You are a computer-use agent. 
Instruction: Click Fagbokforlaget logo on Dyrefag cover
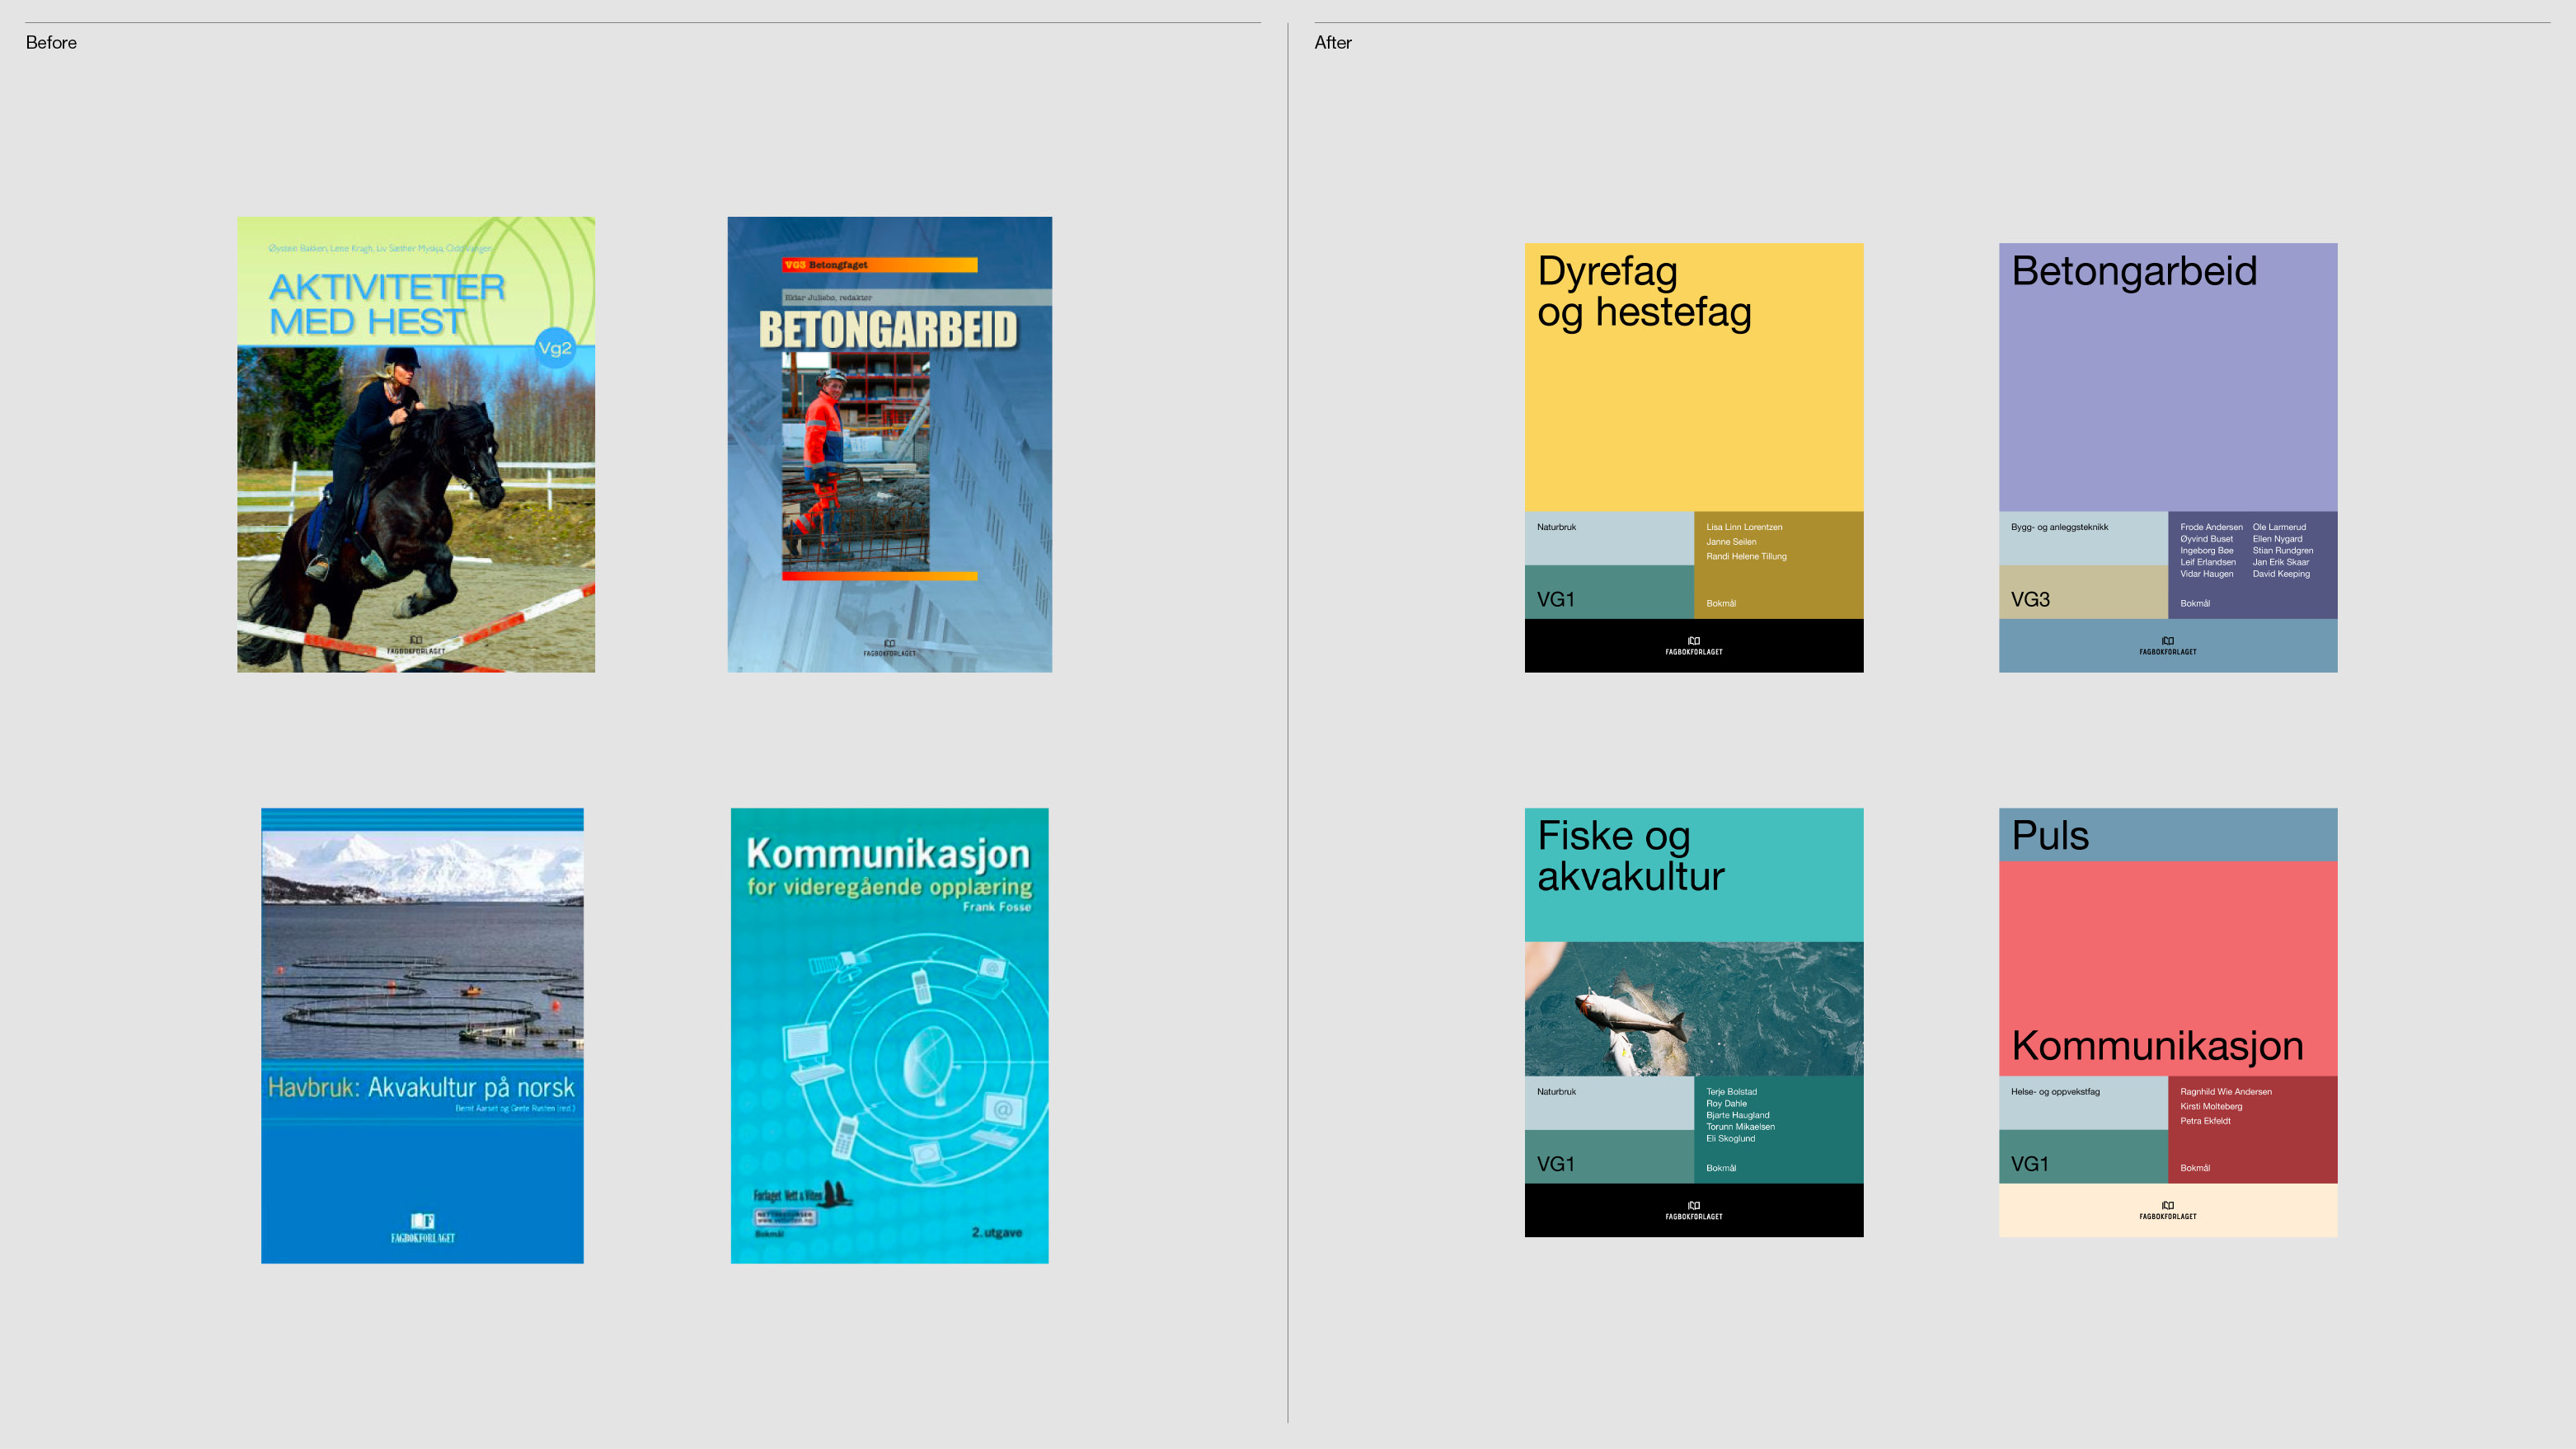click(1693, 646)
